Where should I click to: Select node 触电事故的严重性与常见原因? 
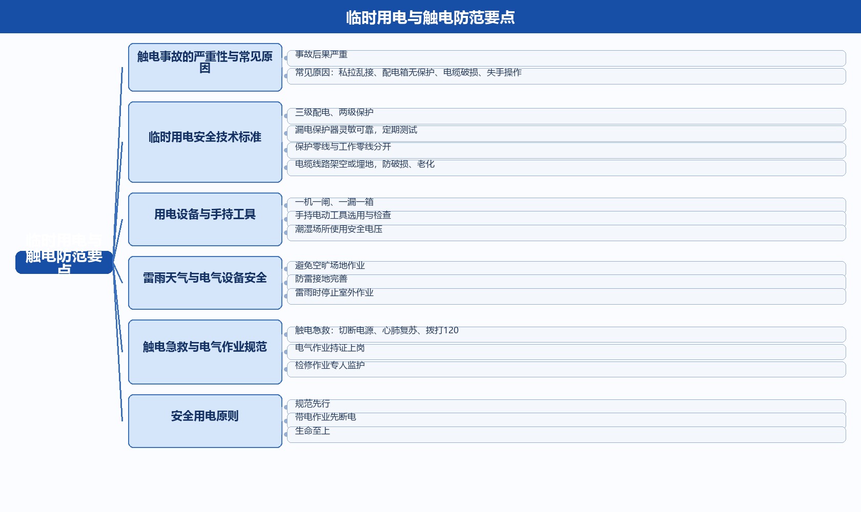coord(205,67)
